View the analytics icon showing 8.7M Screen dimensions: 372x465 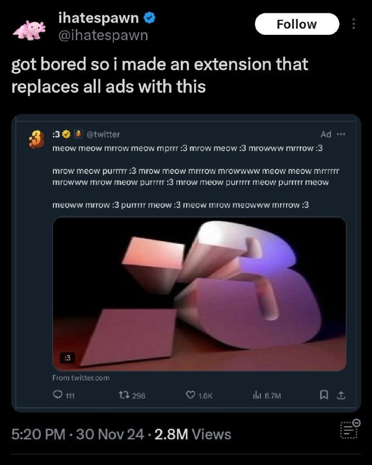tap(256, 395)
